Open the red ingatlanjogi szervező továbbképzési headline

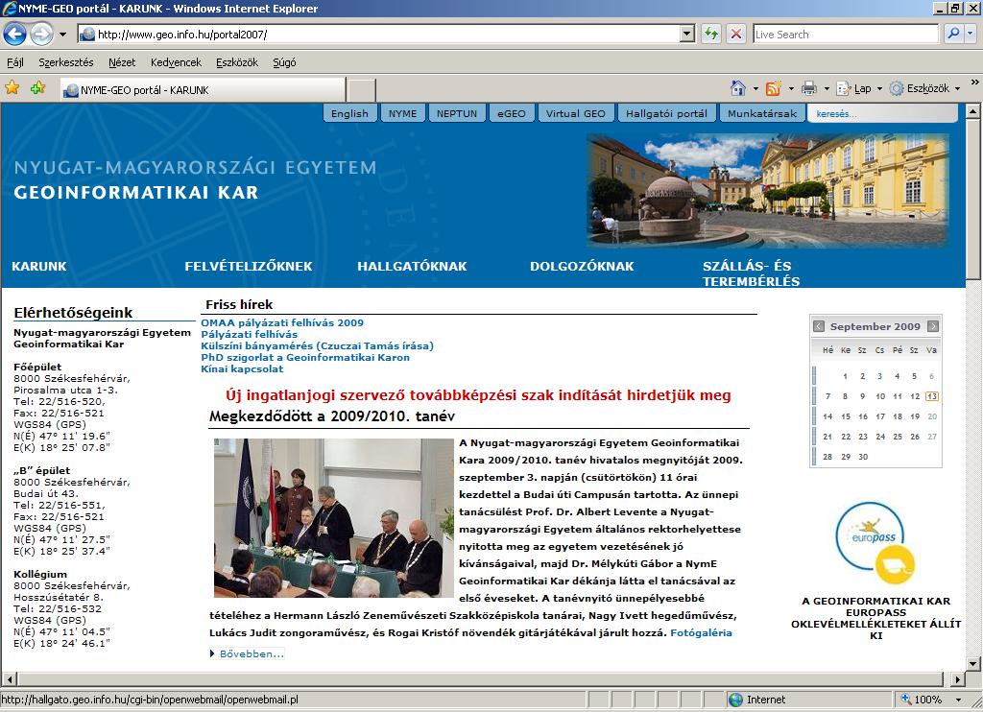478,395
